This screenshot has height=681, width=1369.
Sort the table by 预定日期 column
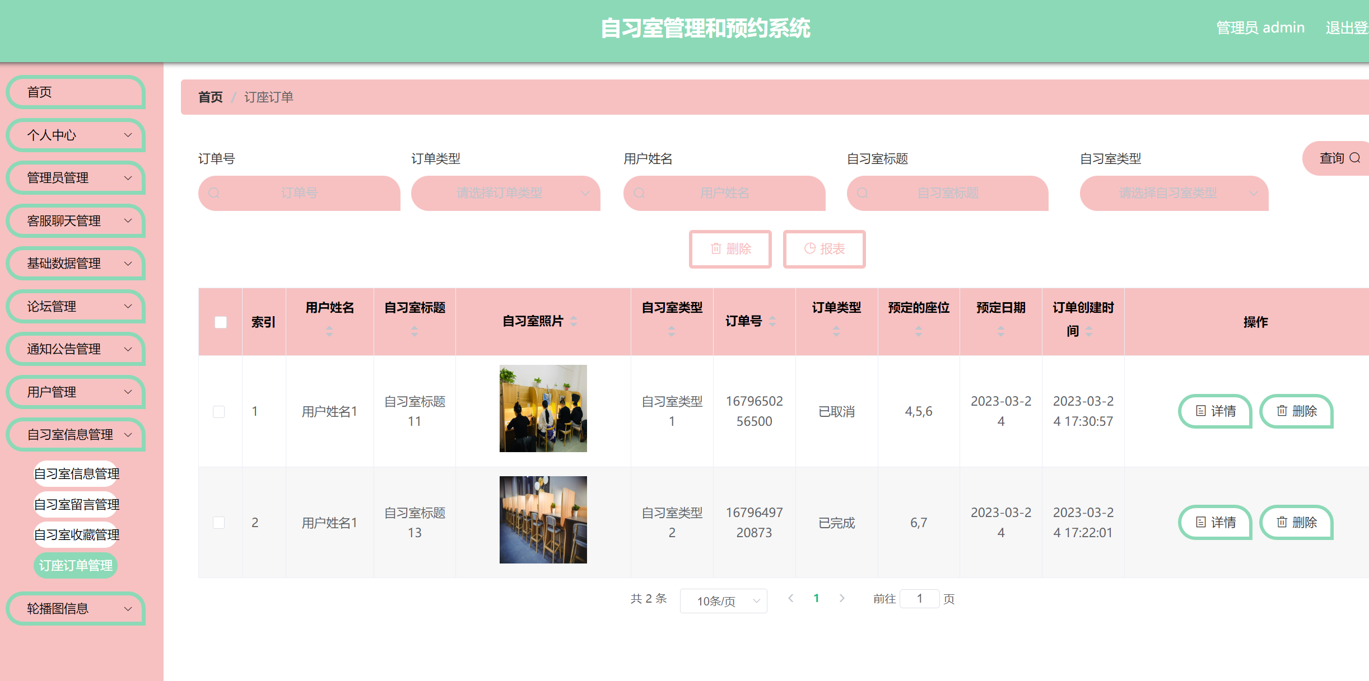coord(1000,331)
